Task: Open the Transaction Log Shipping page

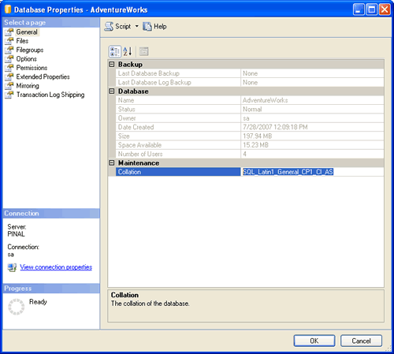Action: 50,95
